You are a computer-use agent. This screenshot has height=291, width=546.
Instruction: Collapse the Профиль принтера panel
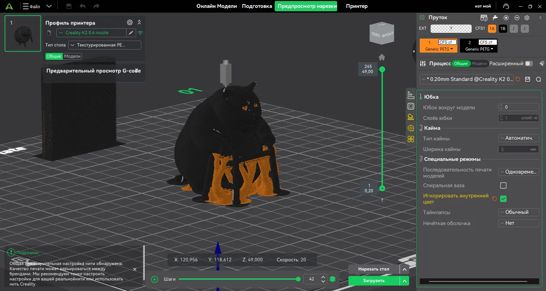(139, 22)
